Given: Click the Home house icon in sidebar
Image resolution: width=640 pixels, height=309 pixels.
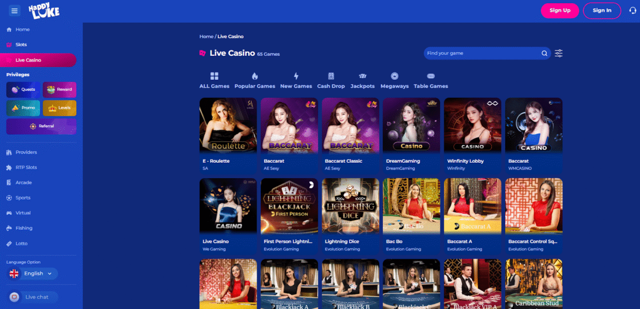Looking at the screenshot, I should (x=9, y=30).
